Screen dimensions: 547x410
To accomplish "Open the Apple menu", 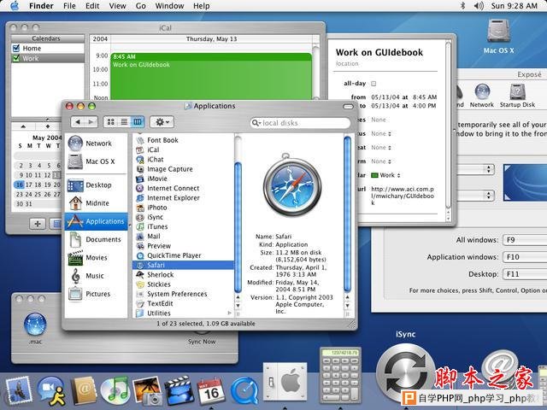I will click(15, 6).
